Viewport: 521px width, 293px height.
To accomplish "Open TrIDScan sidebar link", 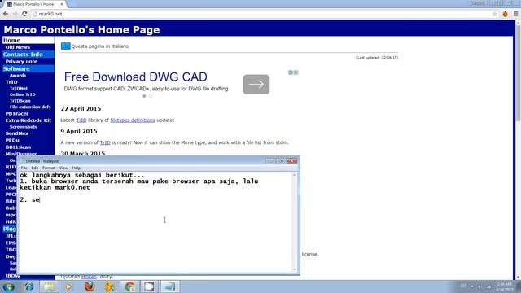I will (x=20, y=101).
